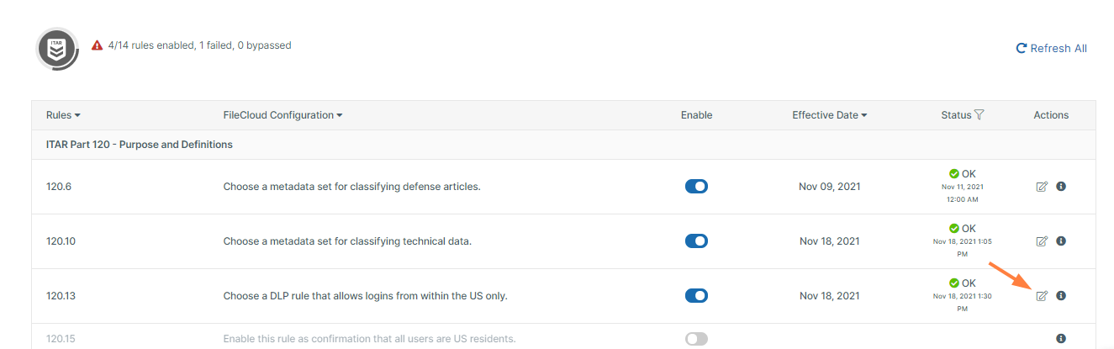Click Refresh All button
This screenshot has height=349, width=1114.
(1052, 49)
